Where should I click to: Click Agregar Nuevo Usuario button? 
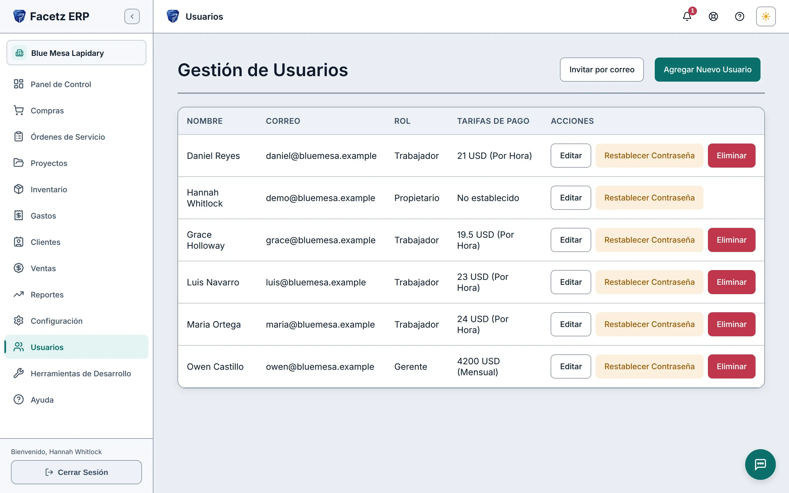707,70
